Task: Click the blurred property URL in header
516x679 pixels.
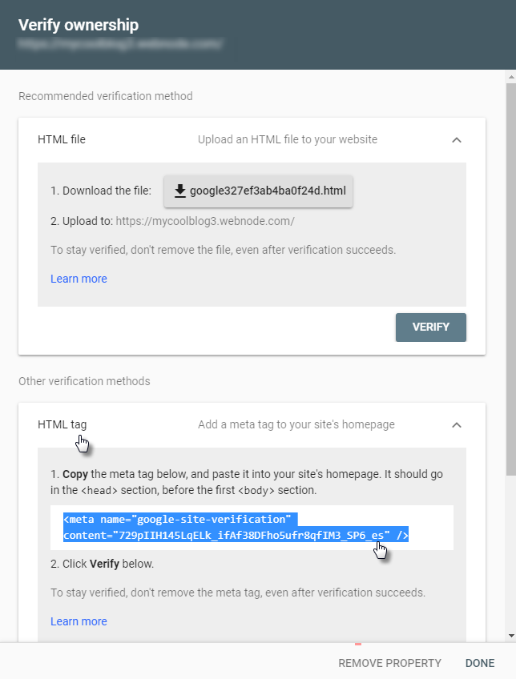Action: (120, 45)
